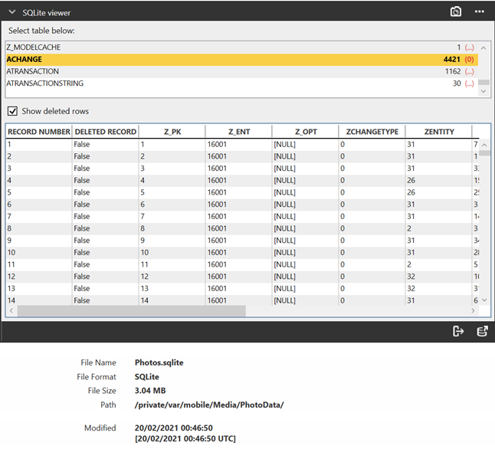The image size is (495, 449).
Task: Select the highlighted ACHANGE table
Action: click(24, 59)
